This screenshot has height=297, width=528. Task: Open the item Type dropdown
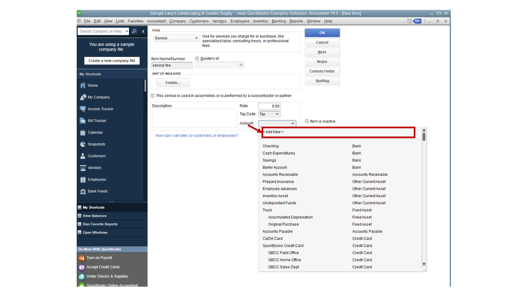coord(177,38)
